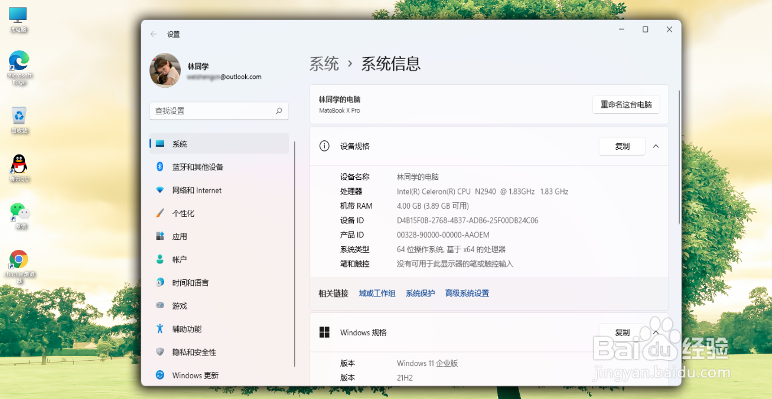
Task: Open 帐户 settings
Action: [219, 259]
